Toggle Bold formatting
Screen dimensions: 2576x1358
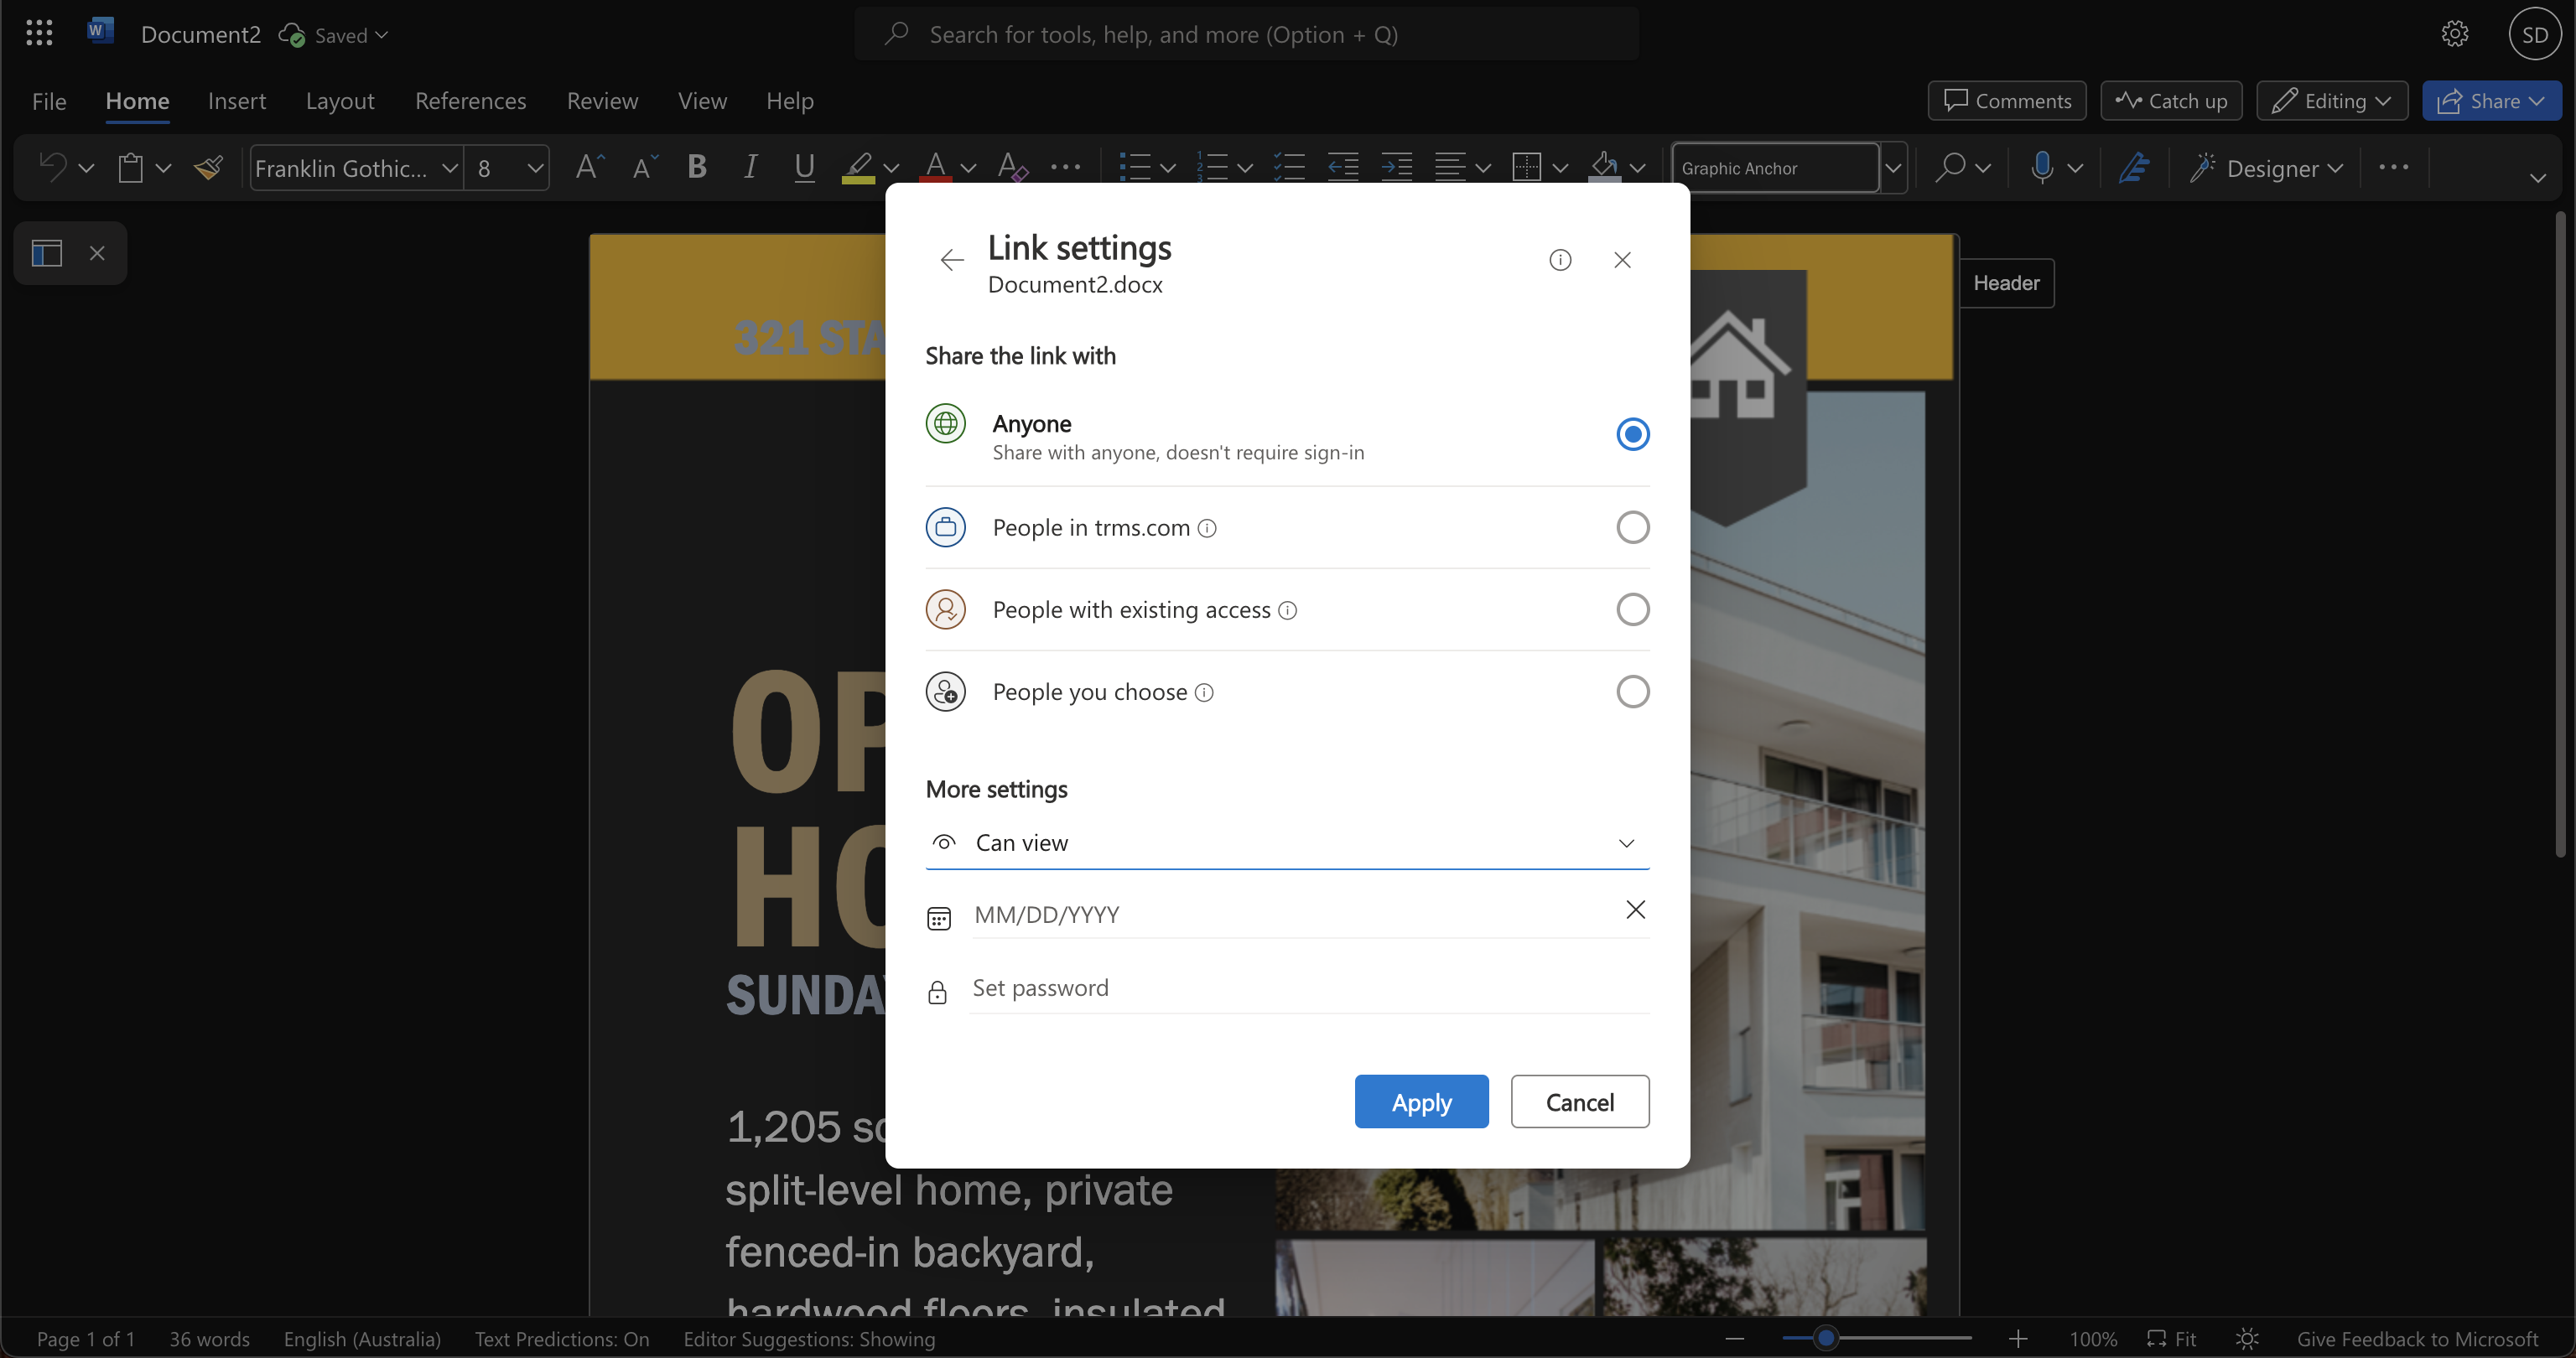(x=697, y=166)
